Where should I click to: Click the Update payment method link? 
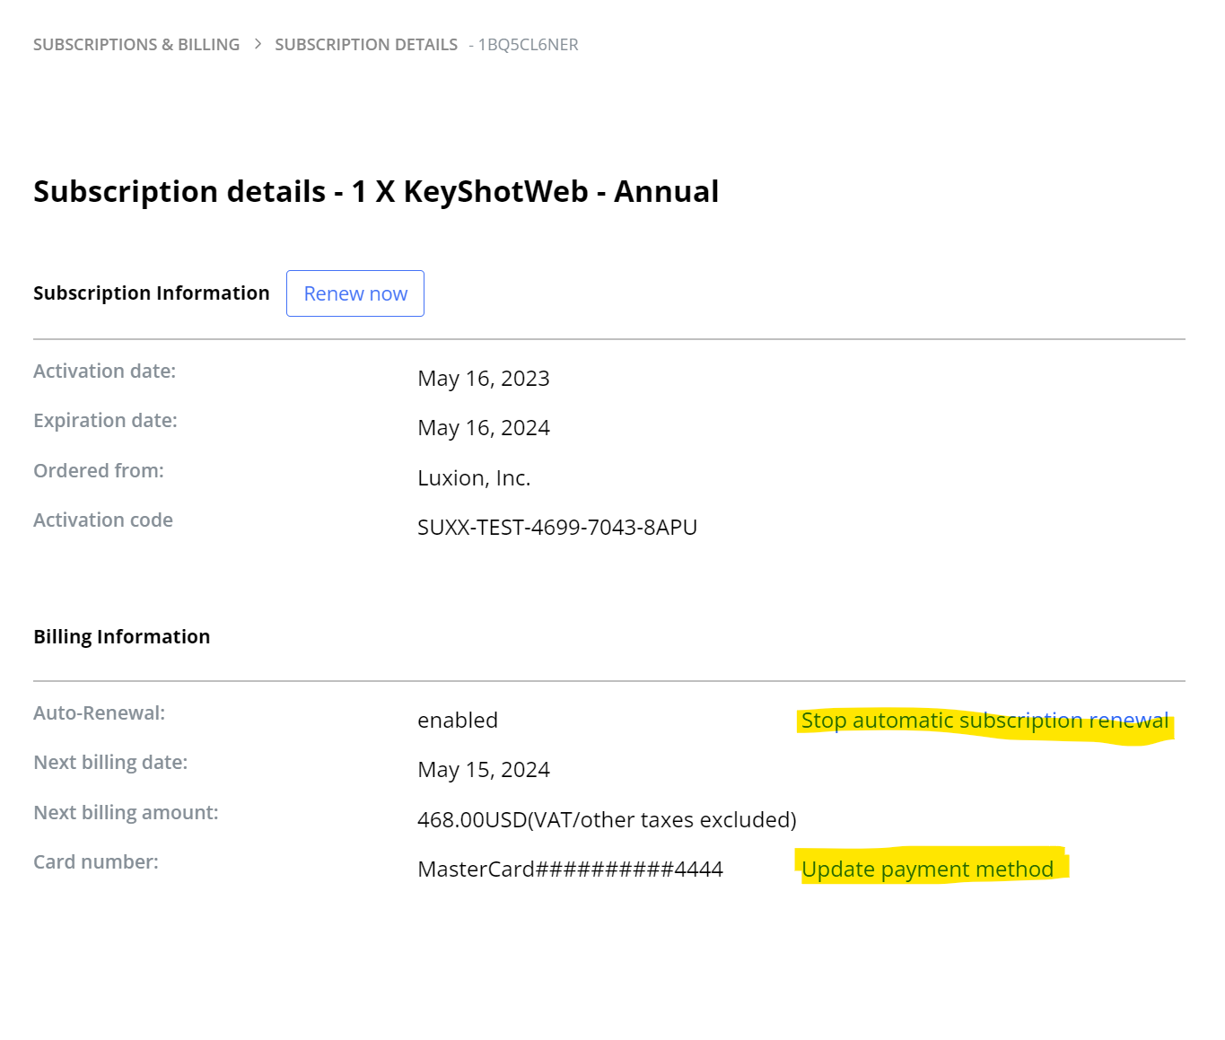coord(929,869)
